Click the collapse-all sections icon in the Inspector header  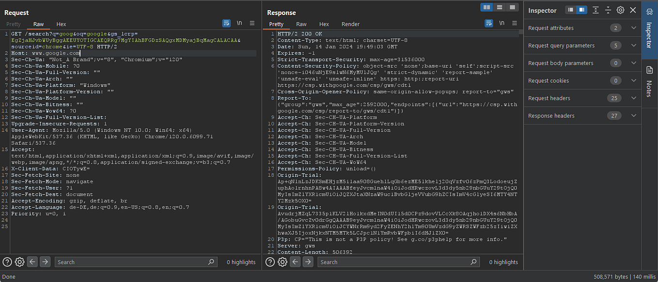tap(608, 10)
